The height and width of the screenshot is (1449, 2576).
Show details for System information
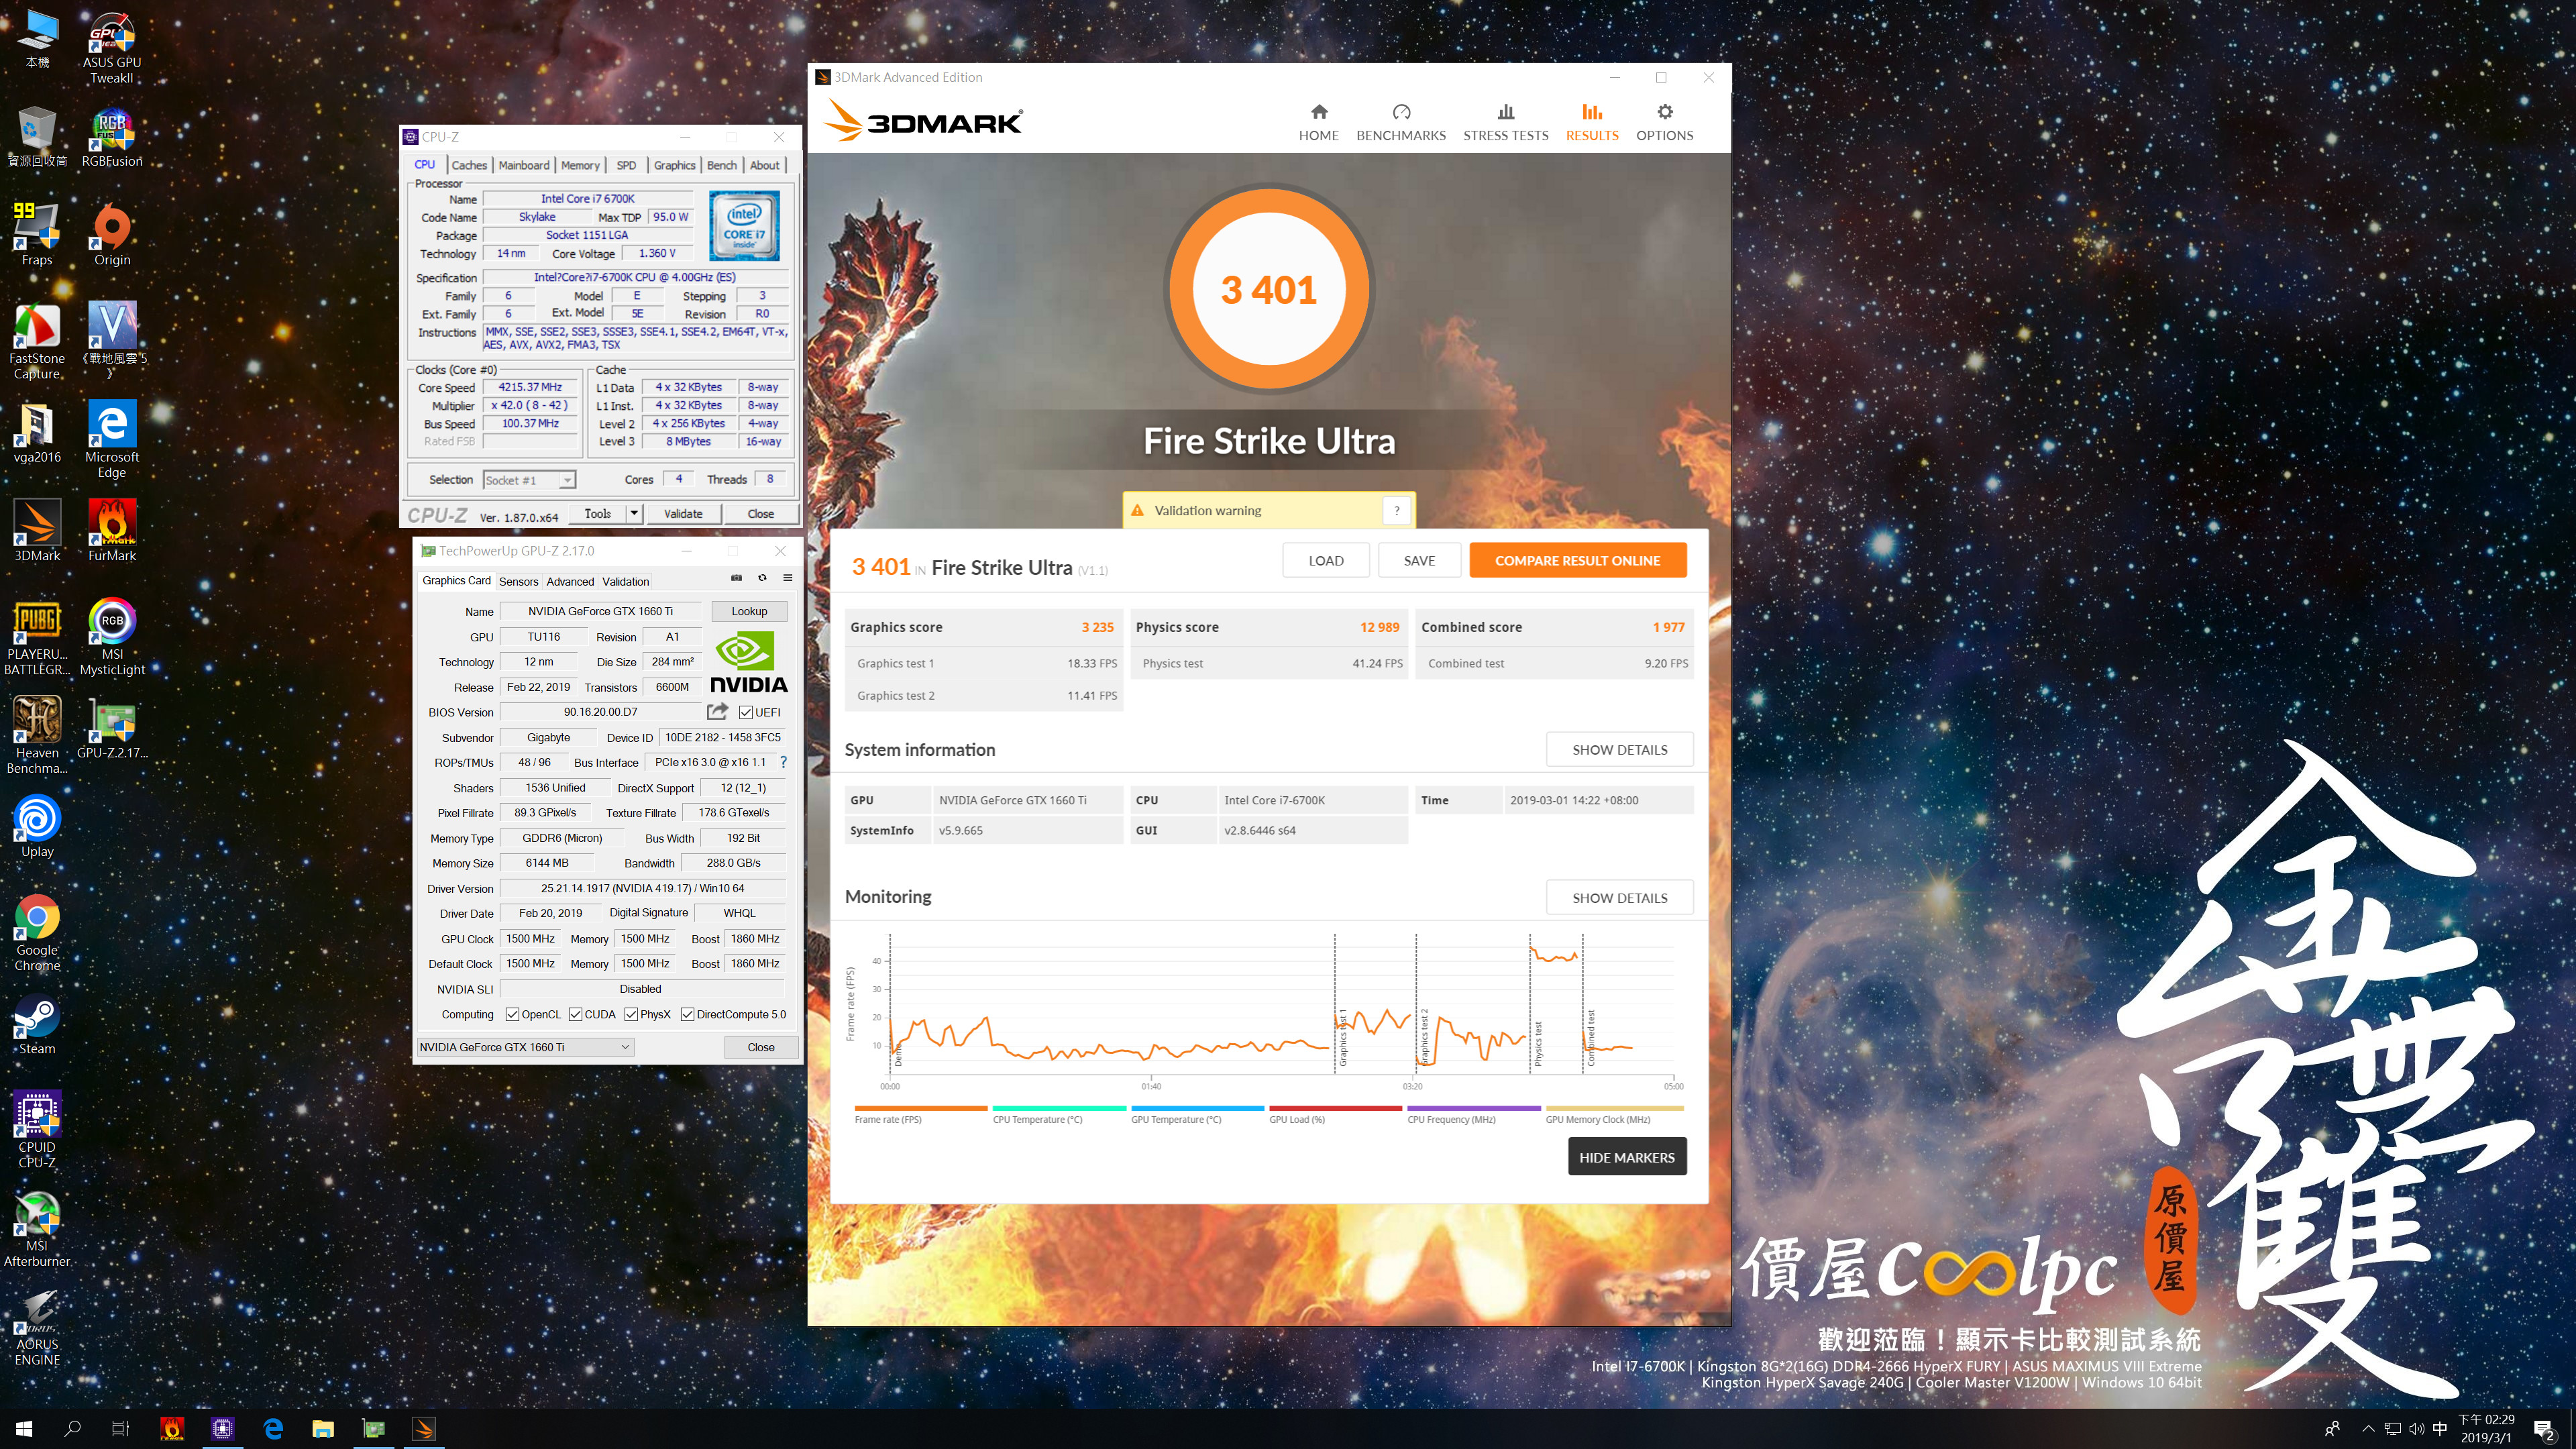[1619, 749]
